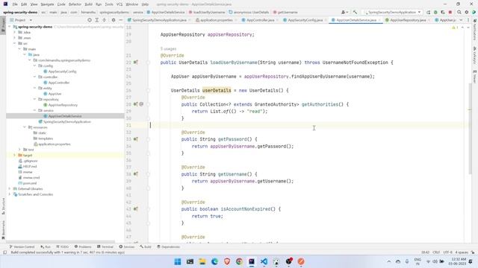Open the Build menu
478x268 pixels.
[88, 4]
